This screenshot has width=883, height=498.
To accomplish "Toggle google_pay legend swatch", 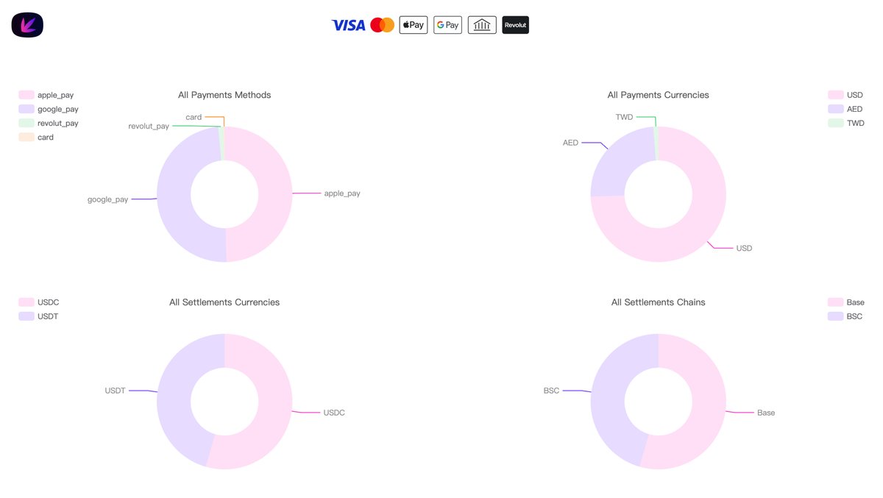I will click(26, 109).
